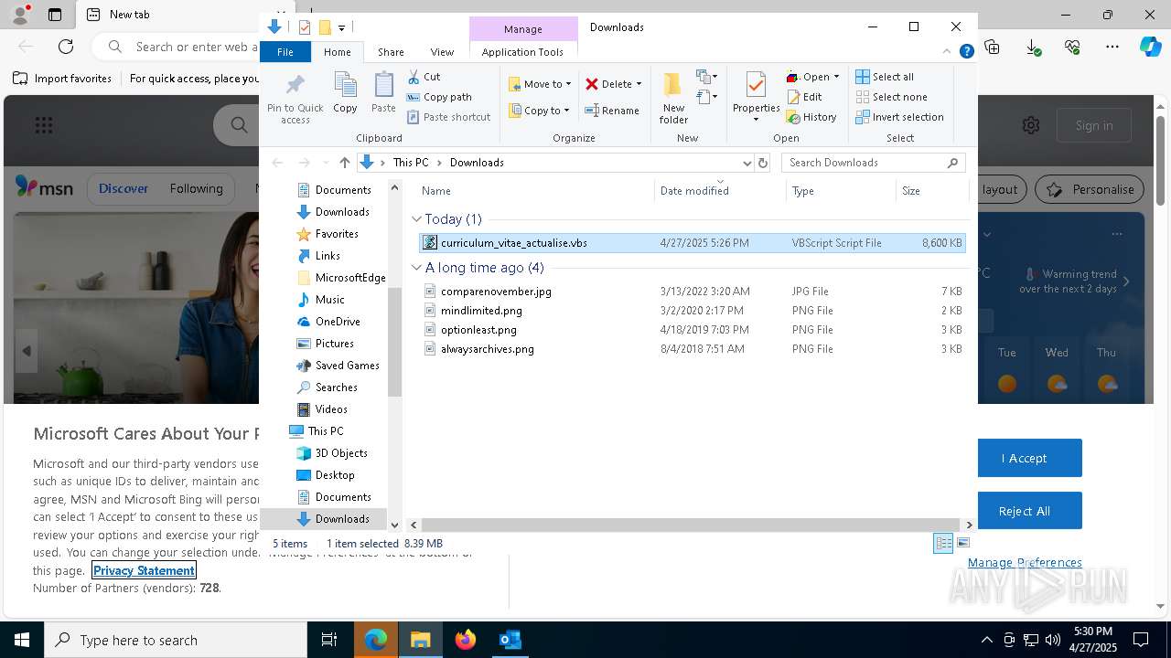
Task: Click the browser refresh button
Action: 66,47
